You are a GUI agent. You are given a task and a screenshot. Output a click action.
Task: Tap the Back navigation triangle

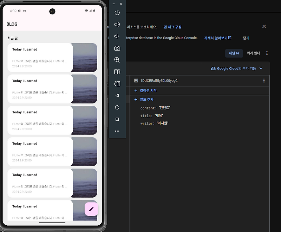click(117, 95)
